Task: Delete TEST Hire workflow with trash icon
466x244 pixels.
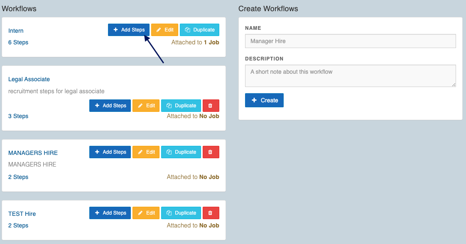Action: click(211, 213)
